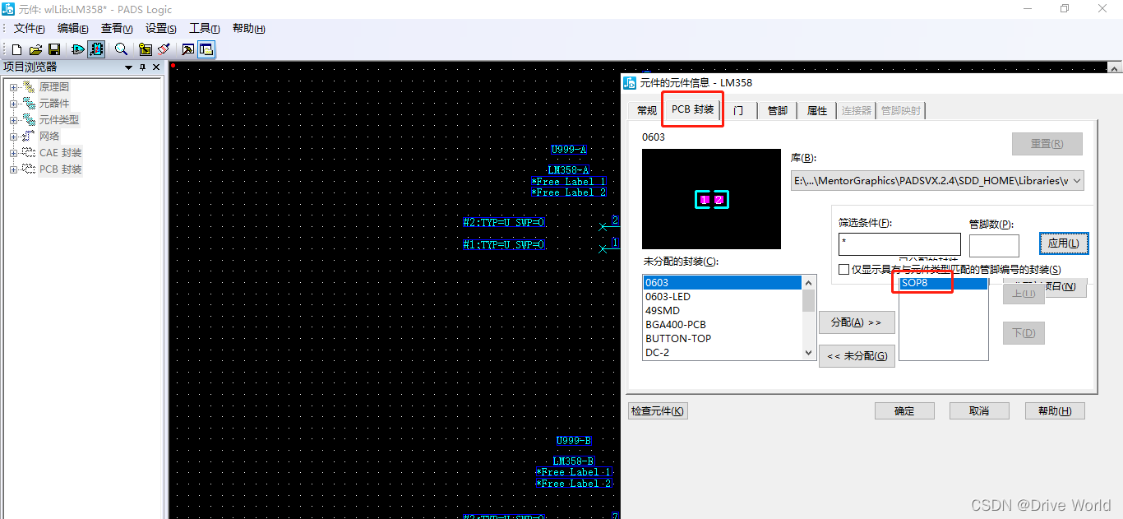The height and width of the screenshot is (519, 1123).
Task: Click the Open folder toolbar icon
Action: (x=35, y=49)
